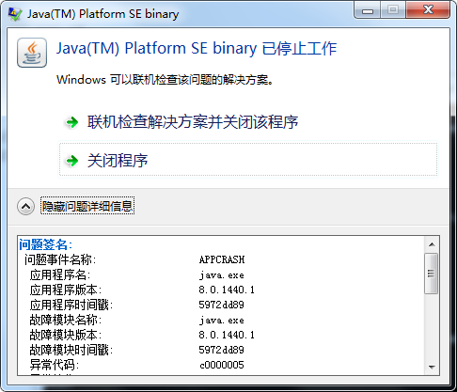Choose 关闭程序 to close the program
The height and width of the screenshot is (392, 457).
coord(248,160)
